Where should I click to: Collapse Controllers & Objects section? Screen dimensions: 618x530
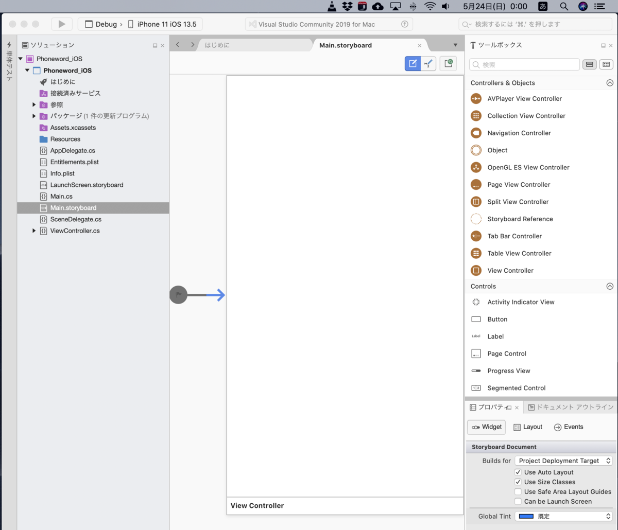click(610, 83)
